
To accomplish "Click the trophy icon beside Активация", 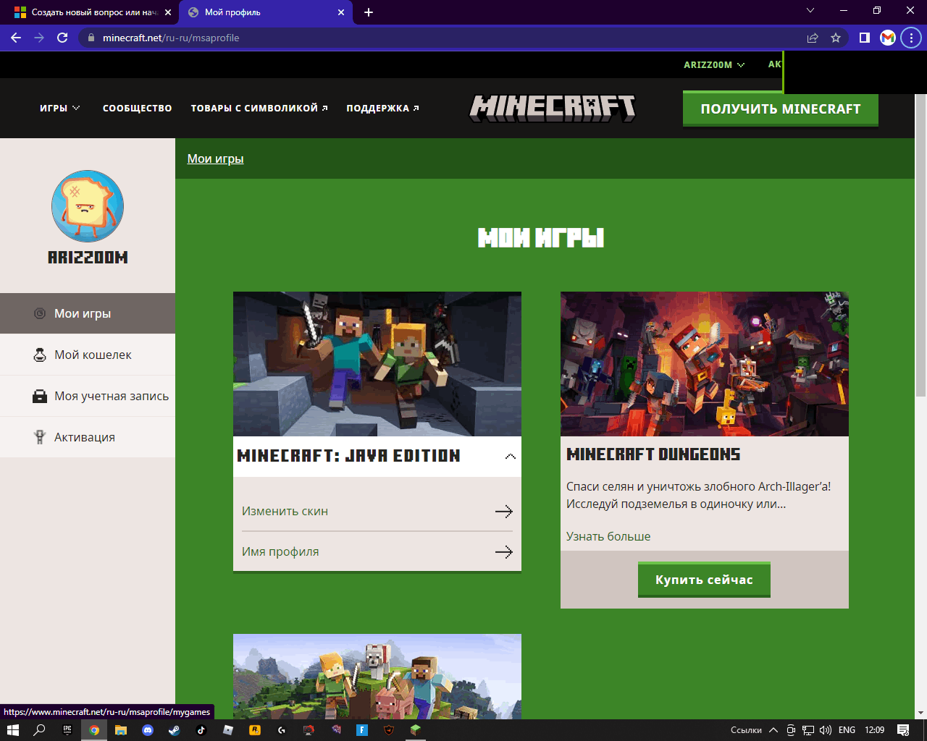I will pyautogui.click(x=40, y=437).
